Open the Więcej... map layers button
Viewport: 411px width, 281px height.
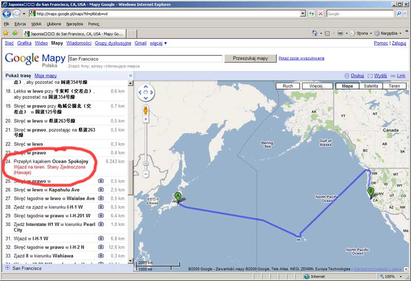click(x=317, y=86)
